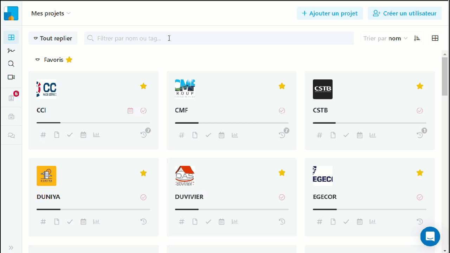This screenshot has width=450, height=253.
Task: Open the briefcase icon in sidebar
Action: click(11, 117)
